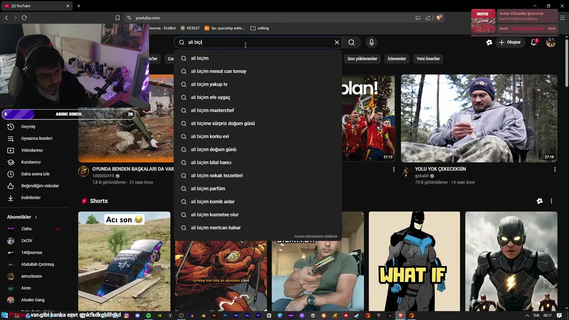Open Spotify from the taskbar

point(148,316)
